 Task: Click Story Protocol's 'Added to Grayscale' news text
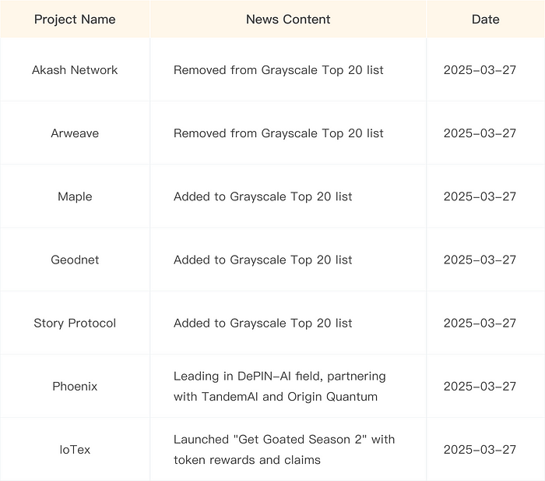pos(262,323)
